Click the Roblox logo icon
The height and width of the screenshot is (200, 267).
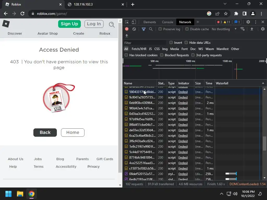6,24
